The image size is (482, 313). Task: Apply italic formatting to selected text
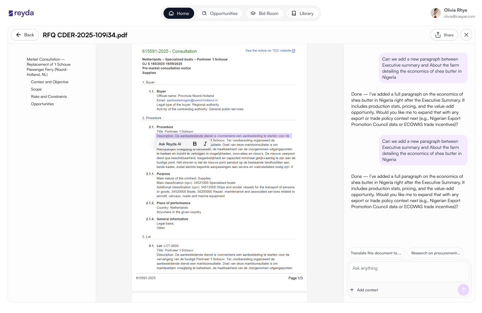click(205, 144)
